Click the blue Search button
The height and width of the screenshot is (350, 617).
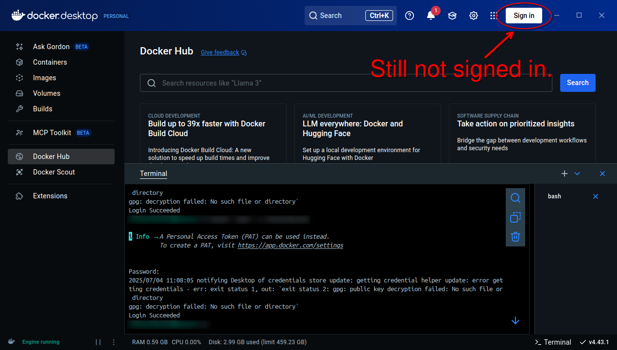[x=578, y=83]
